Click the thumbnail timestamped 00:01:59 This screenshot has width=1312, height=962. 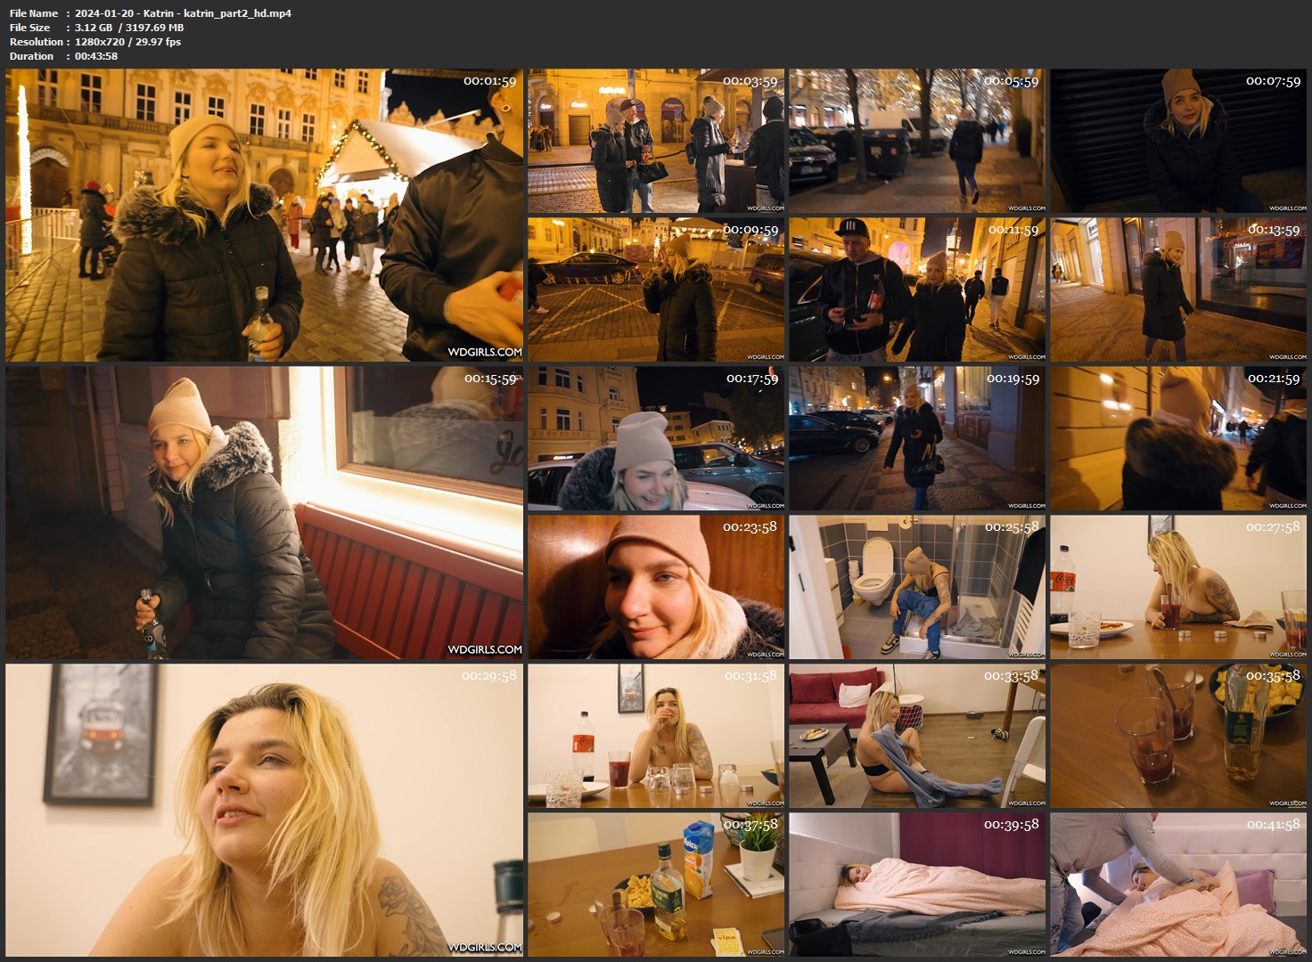click(x=265, y=216)
